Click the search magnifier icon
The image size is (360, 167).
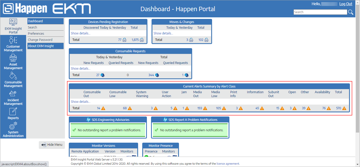pos(350,12)
